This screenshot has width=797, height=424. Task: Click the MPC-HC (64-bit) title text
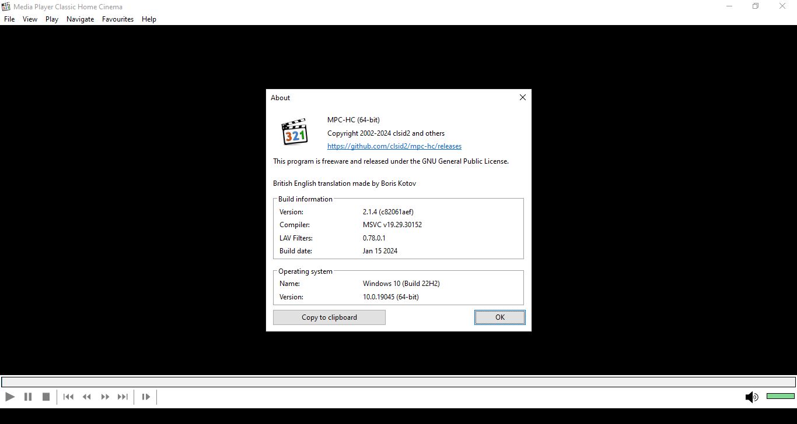pos(354,120)
